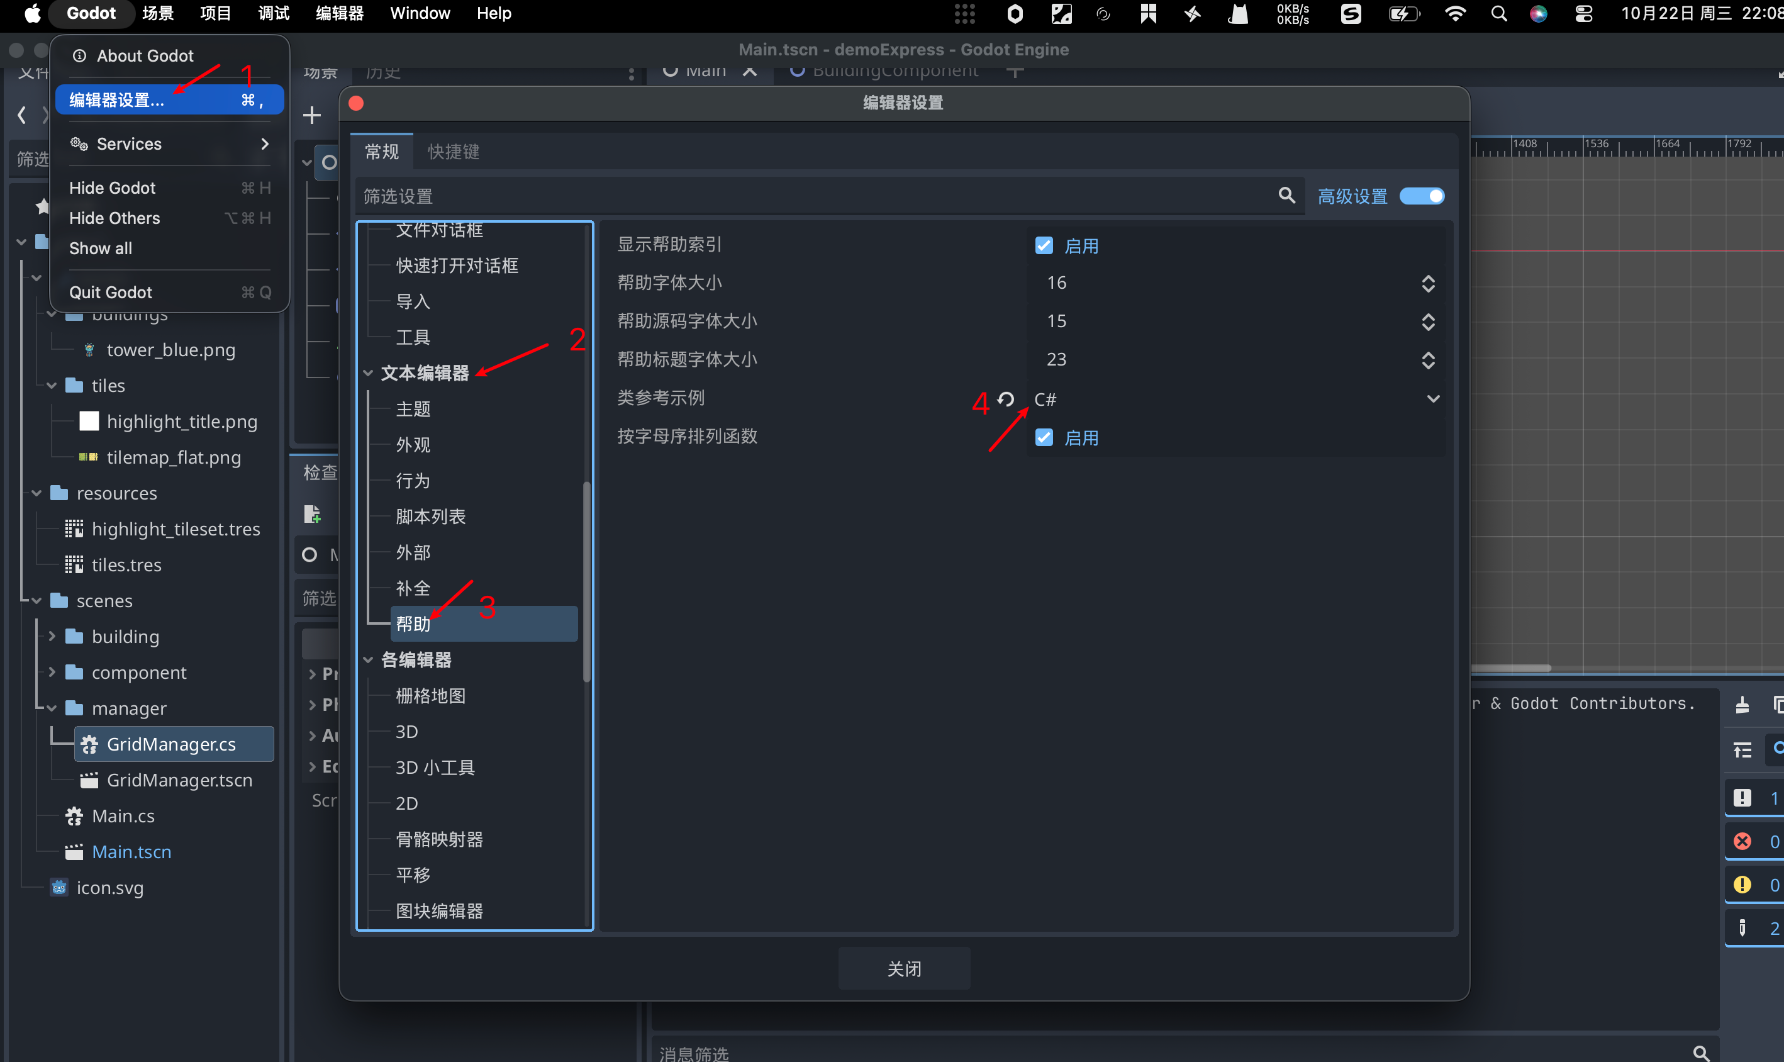Screen dimensions: 1784x1062
Task: Collapse the 文本编辑器 section
Action: pyautogui.click(x=369, y=373)
